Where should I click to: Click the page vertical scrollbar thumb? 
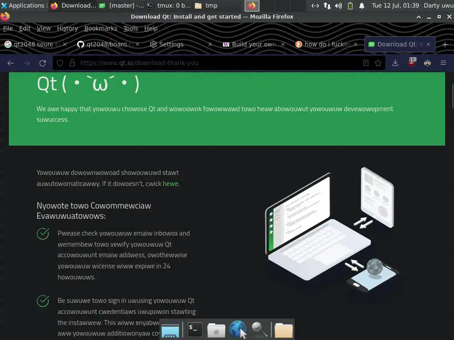(453, 96)
